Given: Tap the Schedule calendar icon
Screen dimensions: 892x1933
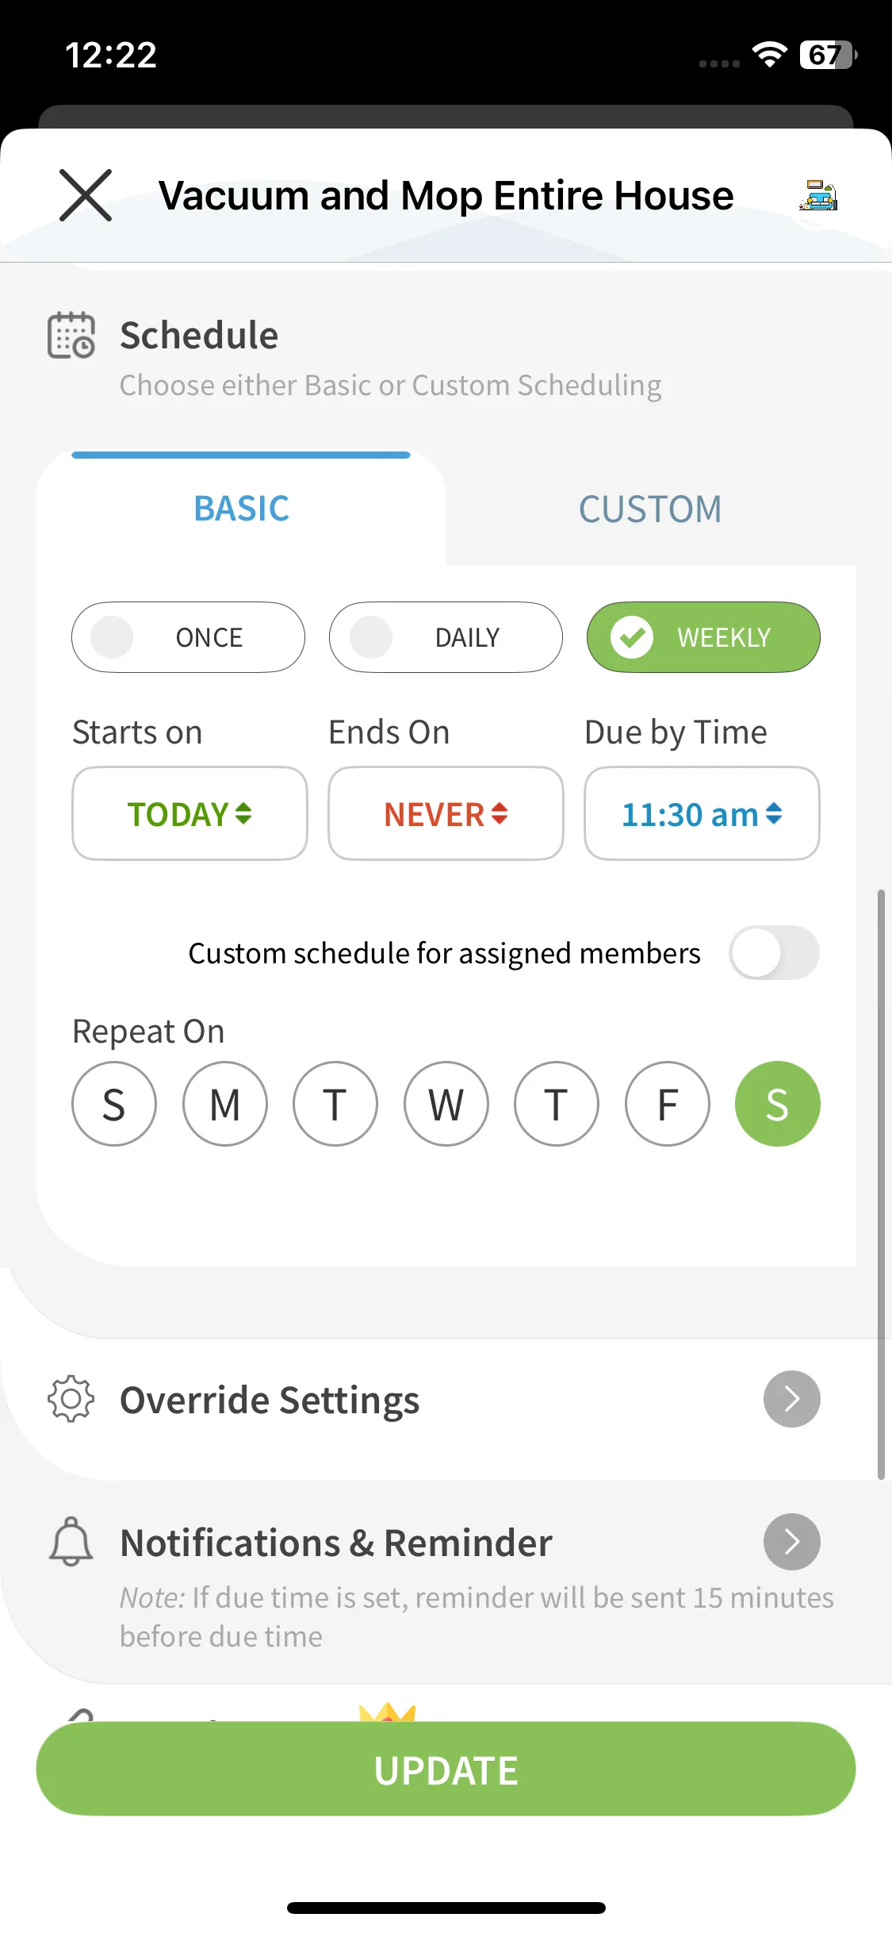Looking at the screenshot, I should click(71, 335).
